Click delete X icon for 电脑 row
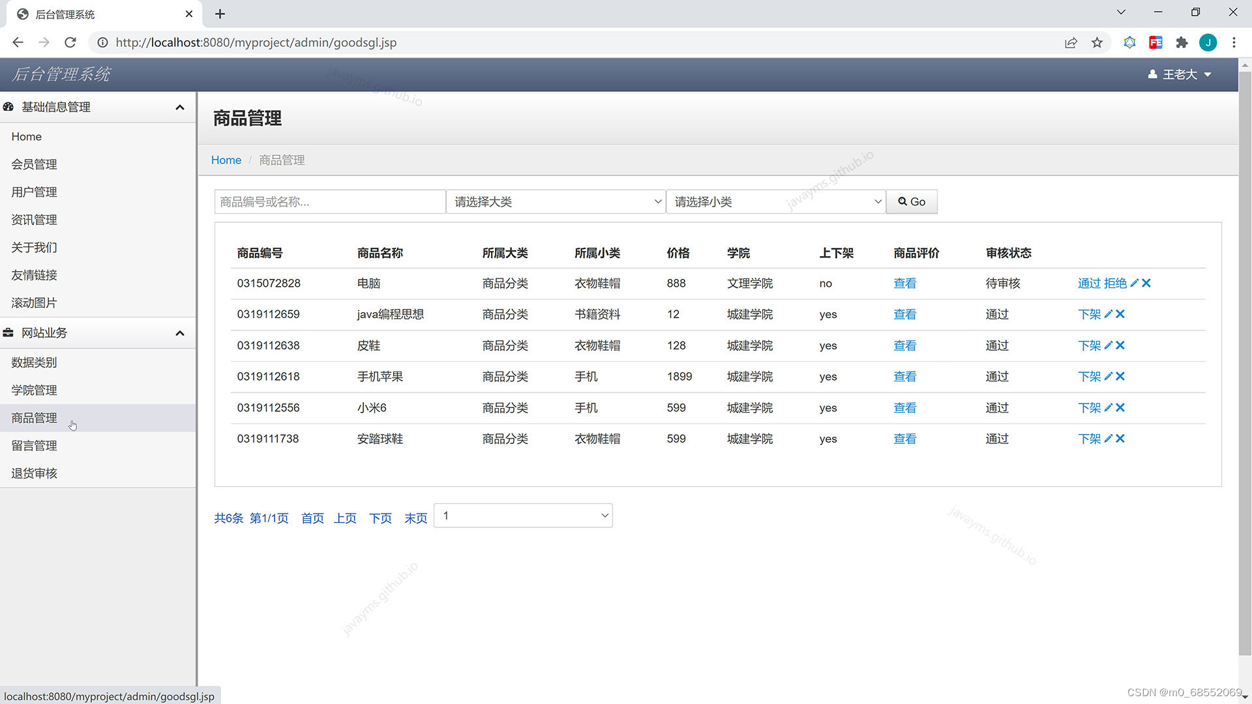The height and width of the screenshot is (704, 1252). pos(1146,284)
